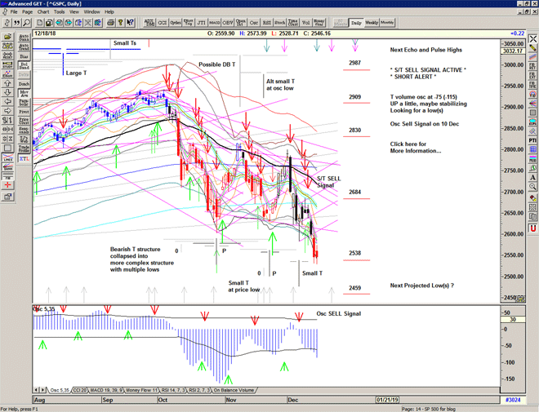Click the Auto Gann tool button
This screenshot has width=539, height=412.
23,38
